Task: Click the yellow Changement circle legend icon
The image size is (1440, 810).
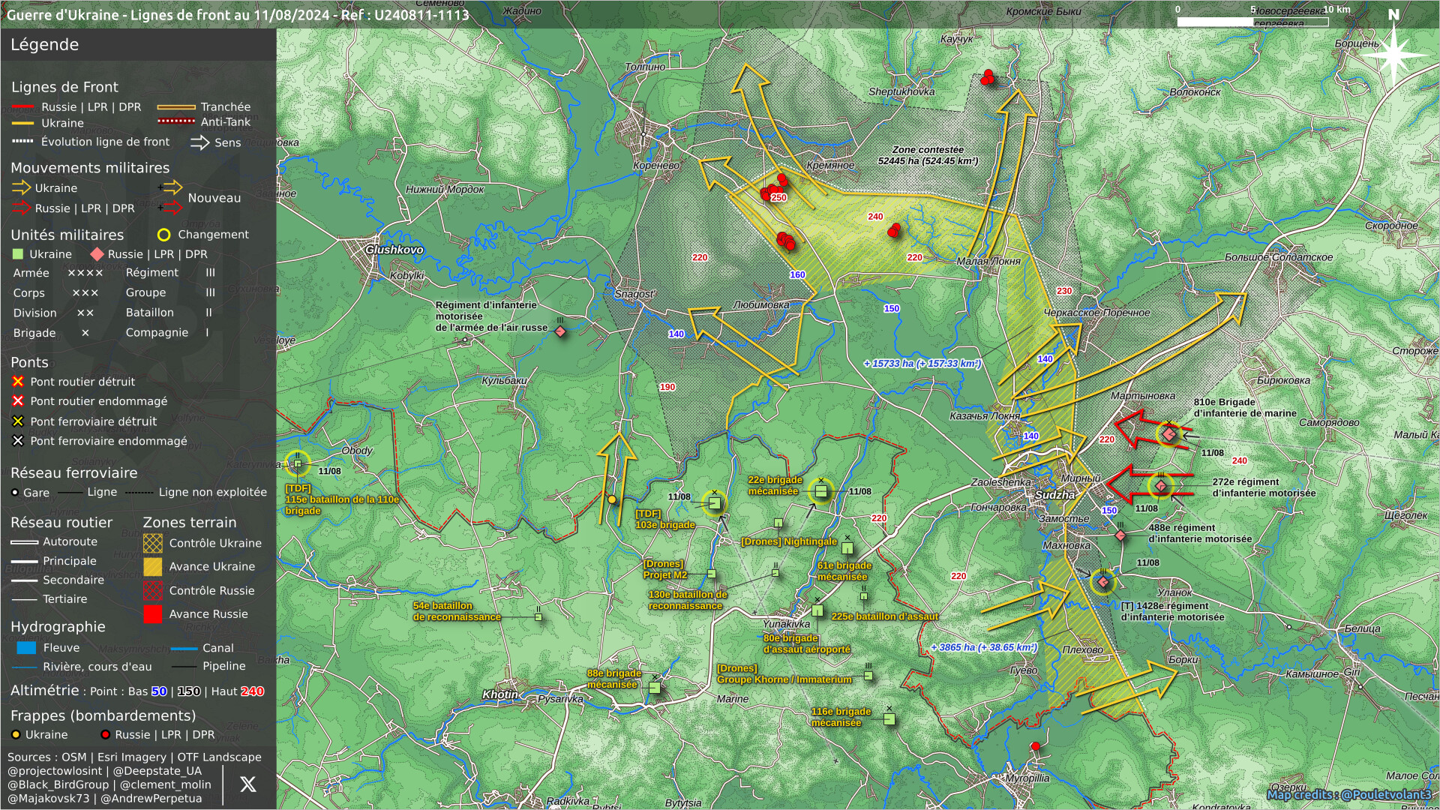Action: tap(163, 235)
